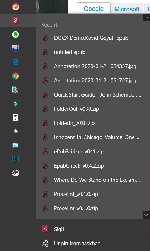Open the Calculator taskbar icon
This screenshot has width=150, height=251.
pos(16,118)
